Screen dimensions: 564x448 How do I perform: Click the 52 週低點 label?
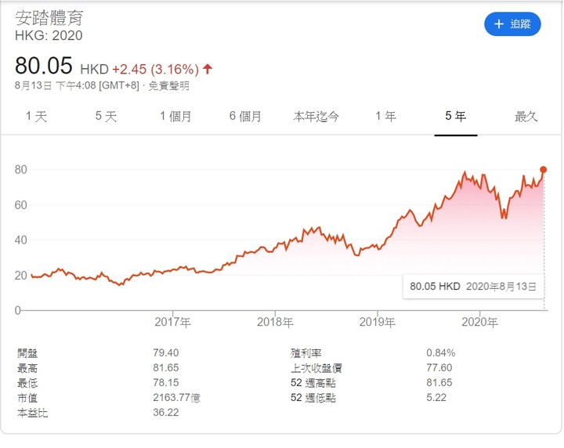313,398
